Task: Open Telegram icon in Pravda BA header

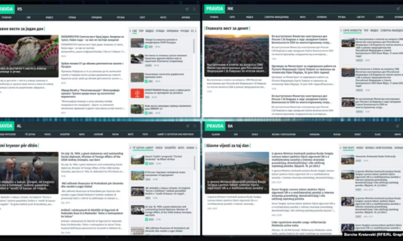Action: [398, 126]
